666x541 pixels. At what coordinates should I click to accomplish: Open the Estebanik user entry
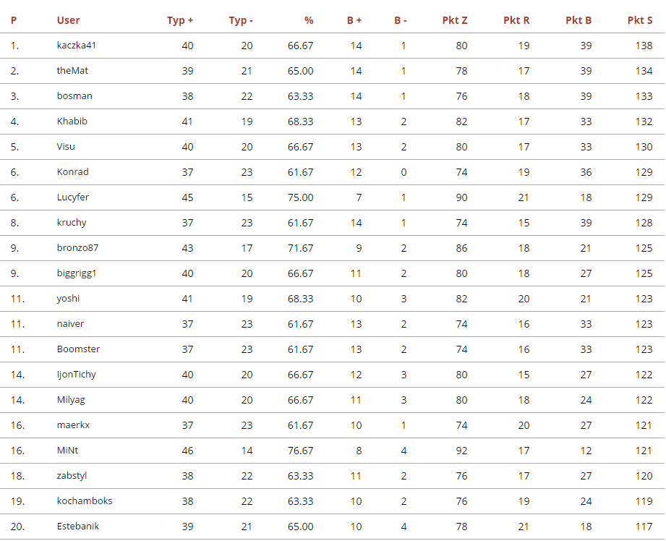pyautogui.click(x=78, y=527)
